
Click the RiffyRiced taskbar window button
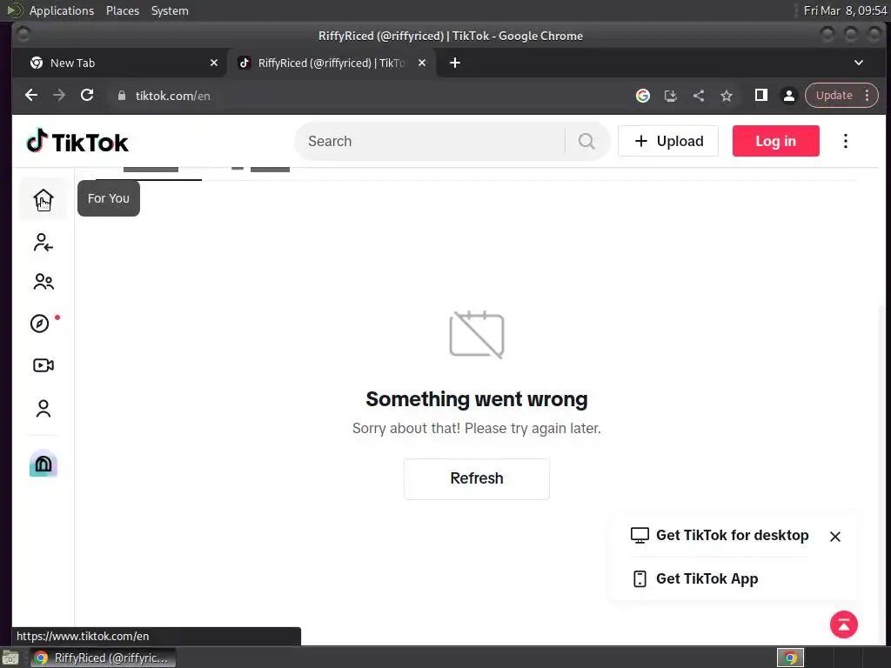point(103,658)
